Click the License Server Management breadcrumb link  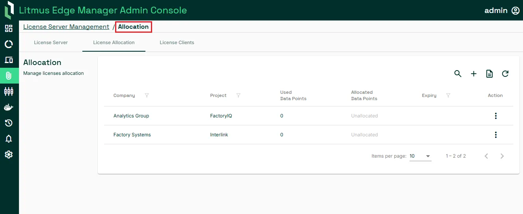point(66,27)
